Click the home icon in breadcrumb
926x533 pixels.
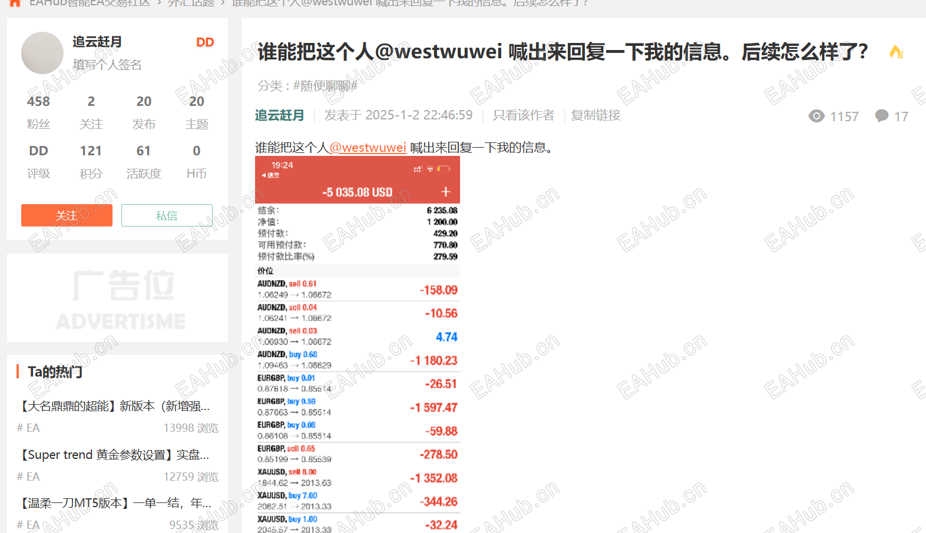pos(15,2)
